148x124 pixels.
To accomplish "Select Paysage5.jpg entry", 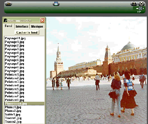I will pos(24,56).
